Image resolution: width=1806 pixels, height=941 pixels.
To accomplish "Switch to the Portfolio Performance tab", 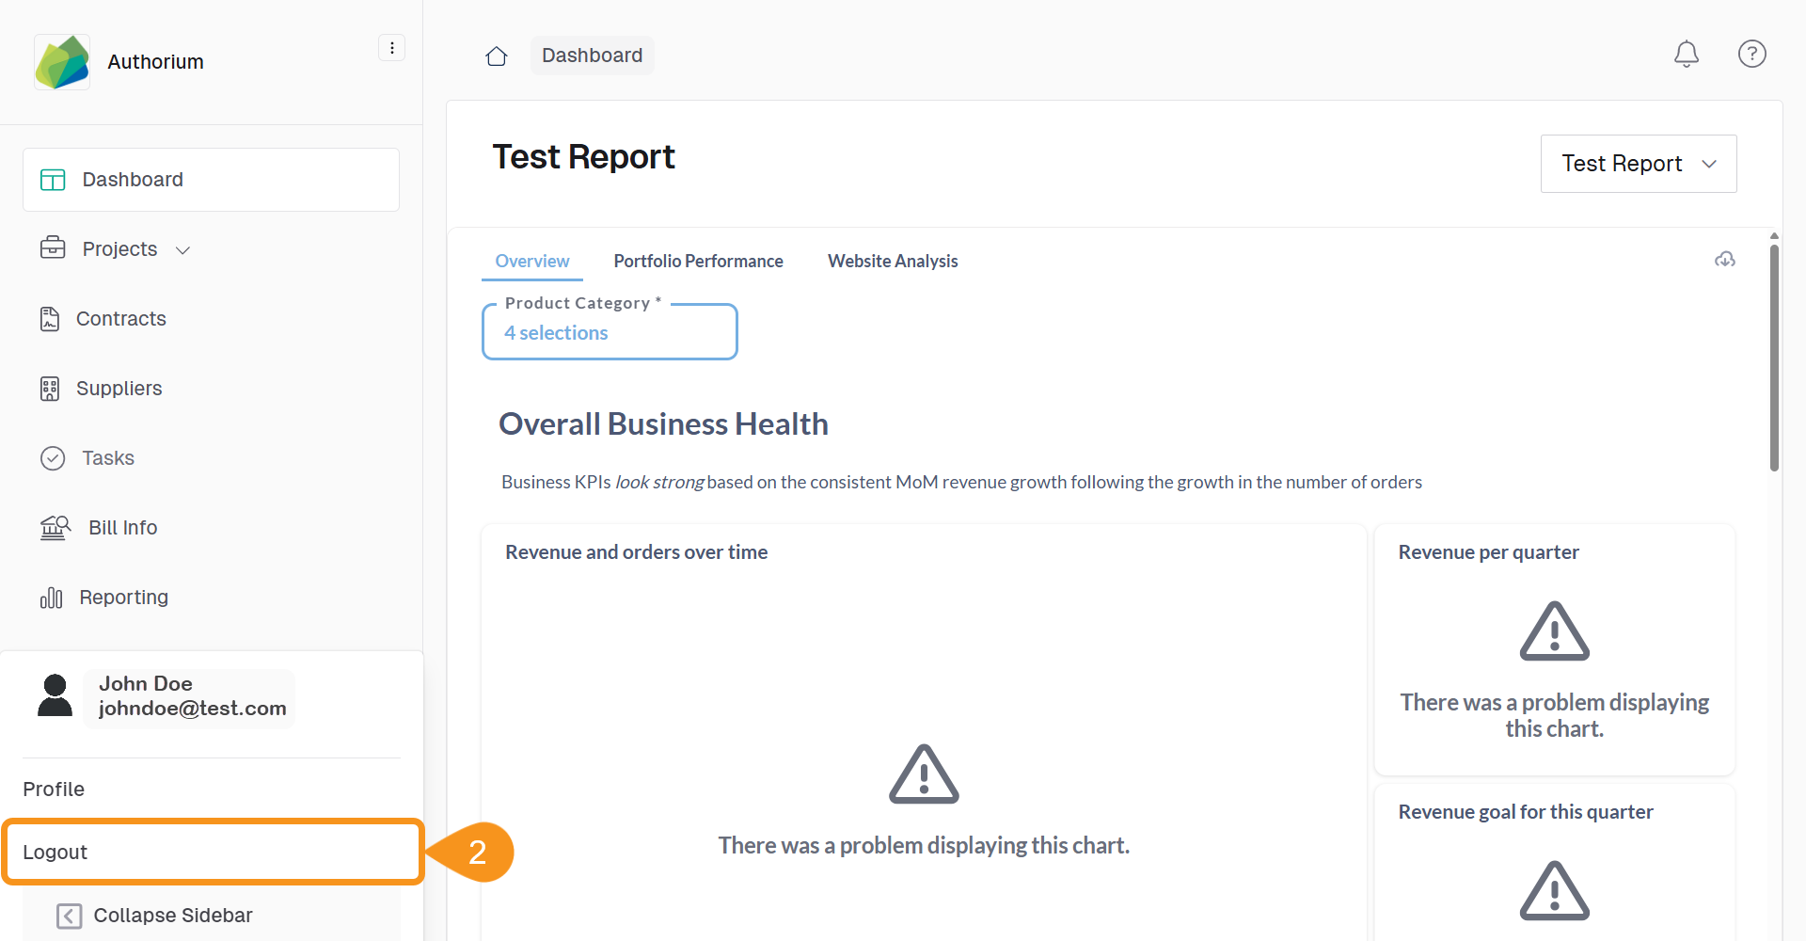I will tap(698, 262).
